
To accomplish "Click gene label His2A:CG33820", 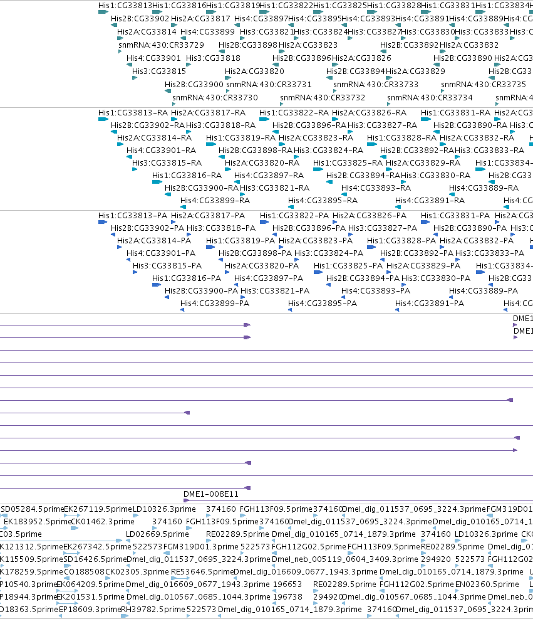I will 254,71.
